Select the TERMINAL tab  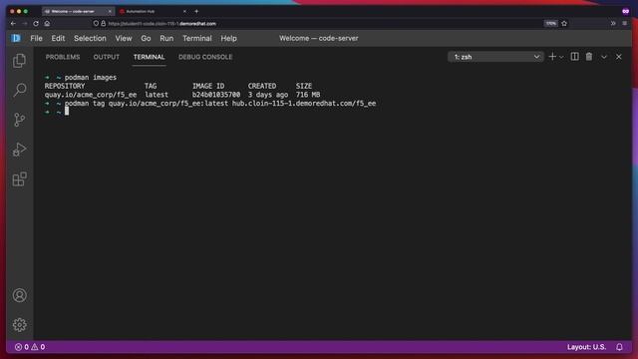click(149, 57)
